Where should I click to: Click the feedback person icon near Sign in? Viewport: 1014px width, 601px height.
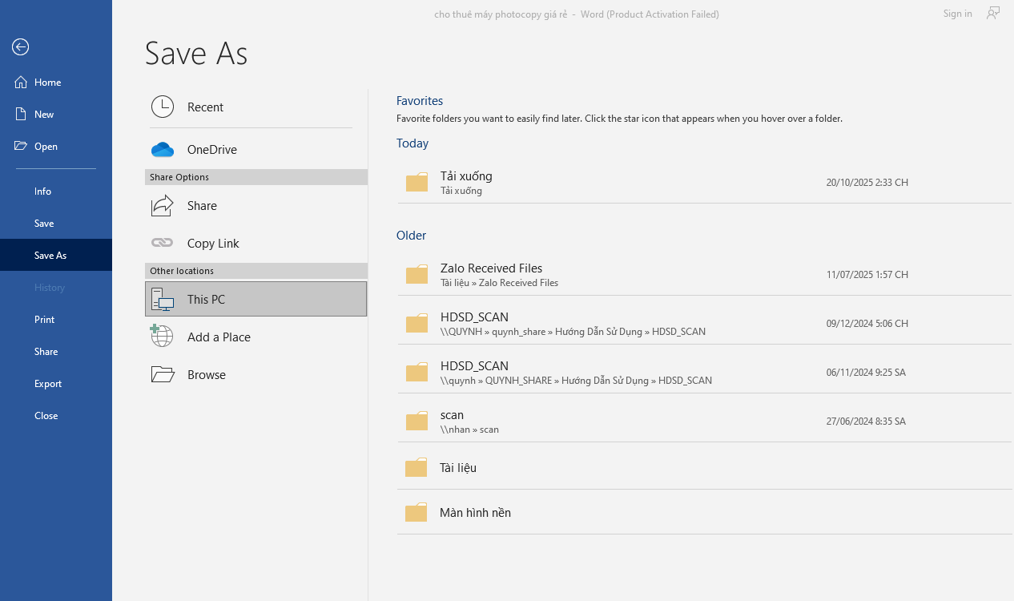(x=993, y=14)
